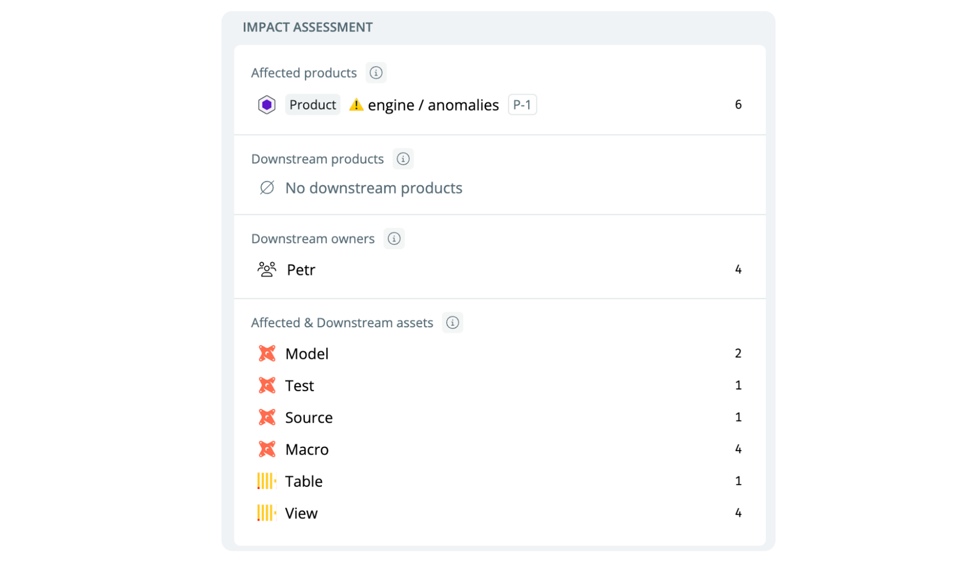Viewport: 962px width, 569px height.
Task: Click the dbt icon beside Macro
Action: click(x=267, y=449)
